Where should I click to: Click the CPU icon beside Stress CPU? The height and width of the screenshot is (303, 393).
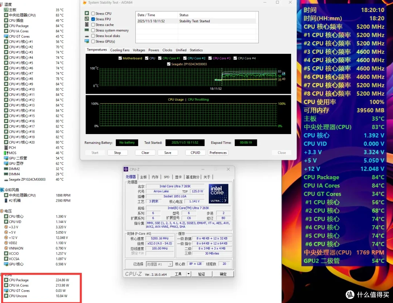(87, 13)
